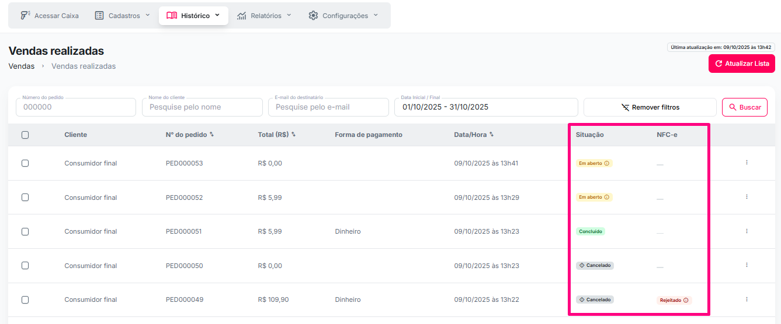Click the three-dot menu for order PED000053
The height and width of the screenshot is (324, 781).
coord(747,163)
